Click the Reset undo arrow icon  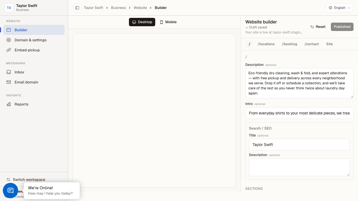[312, 27]
